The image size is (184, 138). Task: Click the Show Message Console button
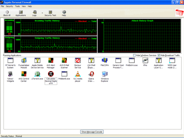pyautogui.click(x=92, y=132)
